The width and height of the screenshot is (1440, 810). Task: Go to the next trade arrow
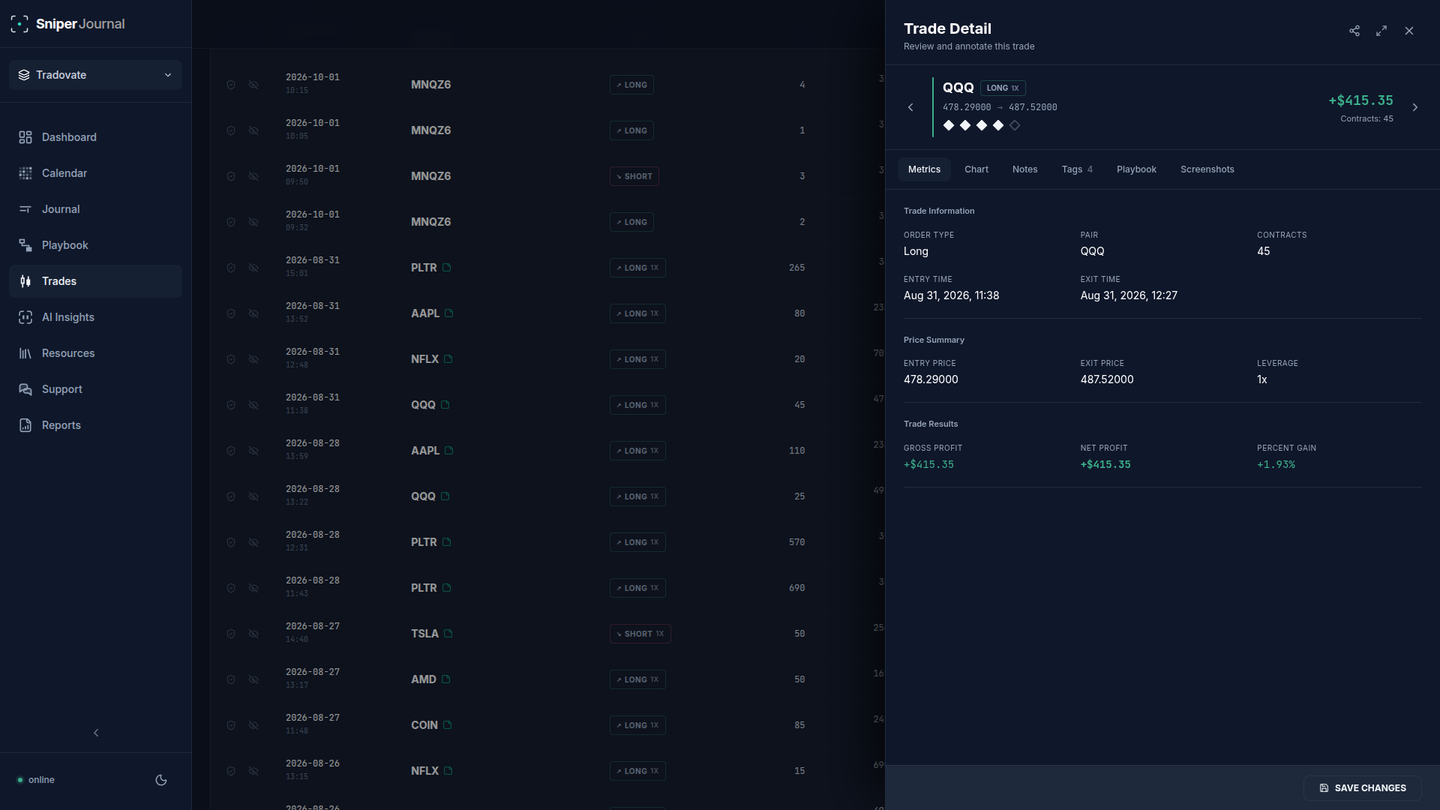(x=1415, y=107)
